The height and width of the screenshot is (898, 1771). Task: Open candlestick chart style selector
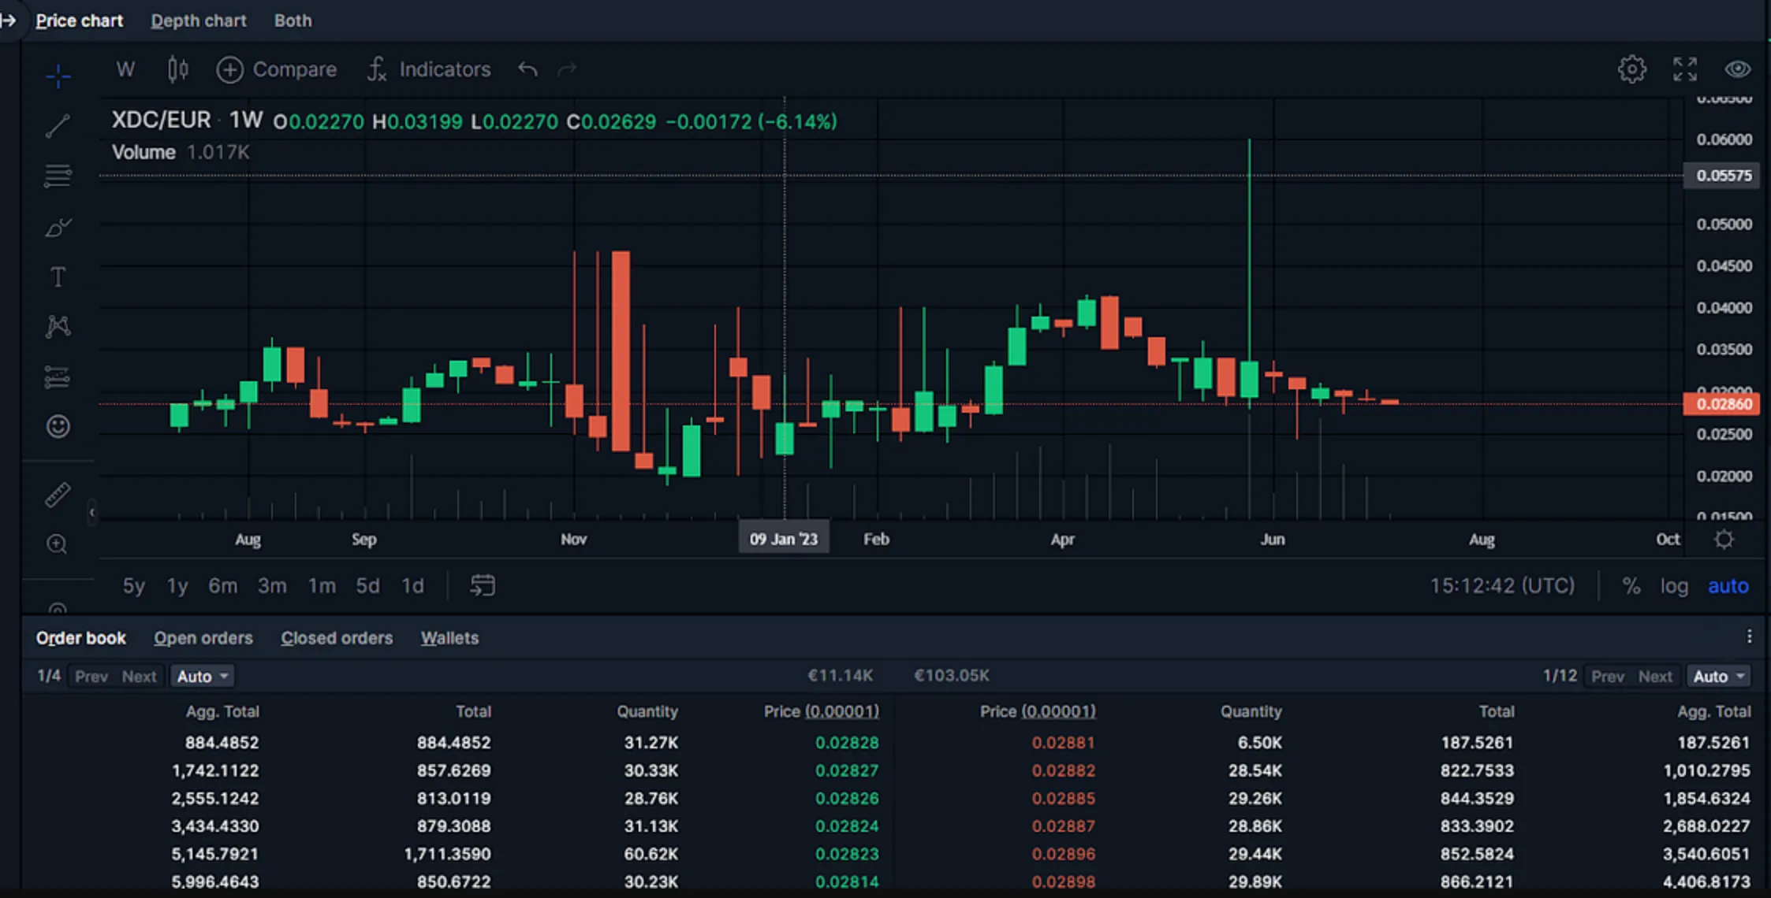[178, 69]
